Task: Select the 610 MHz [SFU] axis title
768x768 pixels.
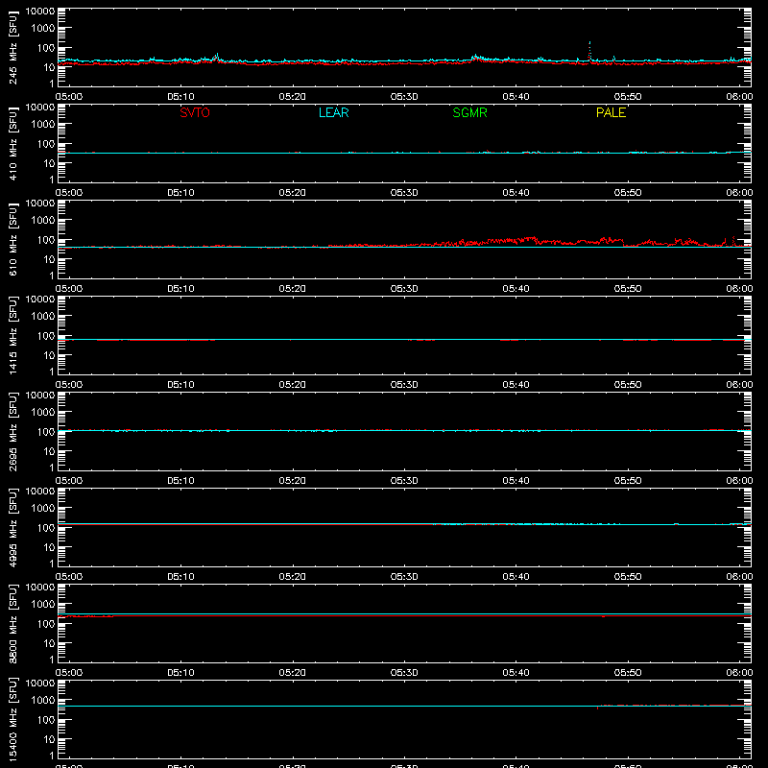Action: pos(12,239)
